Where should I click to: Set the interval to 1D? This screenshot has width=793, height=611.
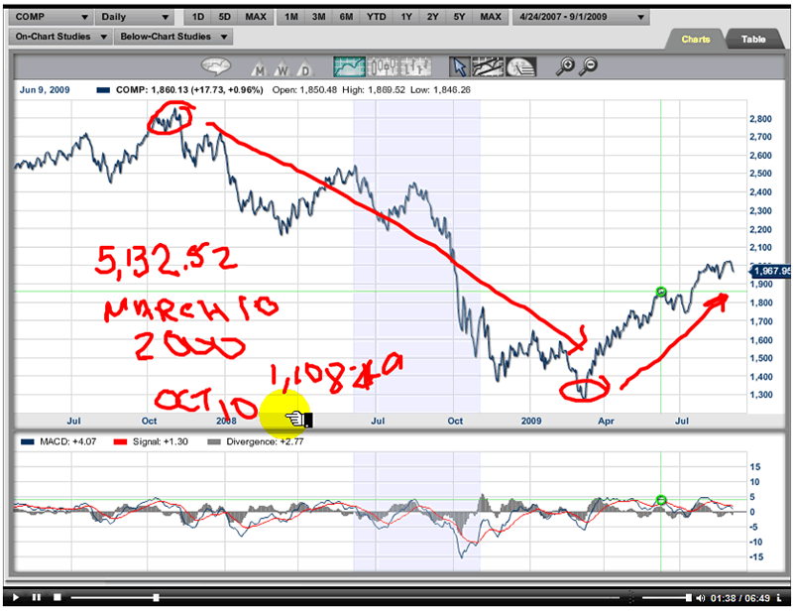tap(197, 17)
